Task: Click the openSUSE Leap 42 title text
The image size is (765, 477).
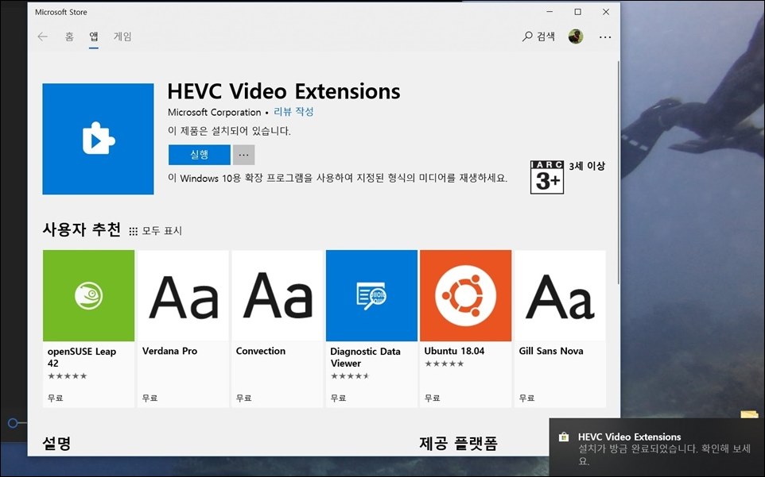Action: pos(81,357)
